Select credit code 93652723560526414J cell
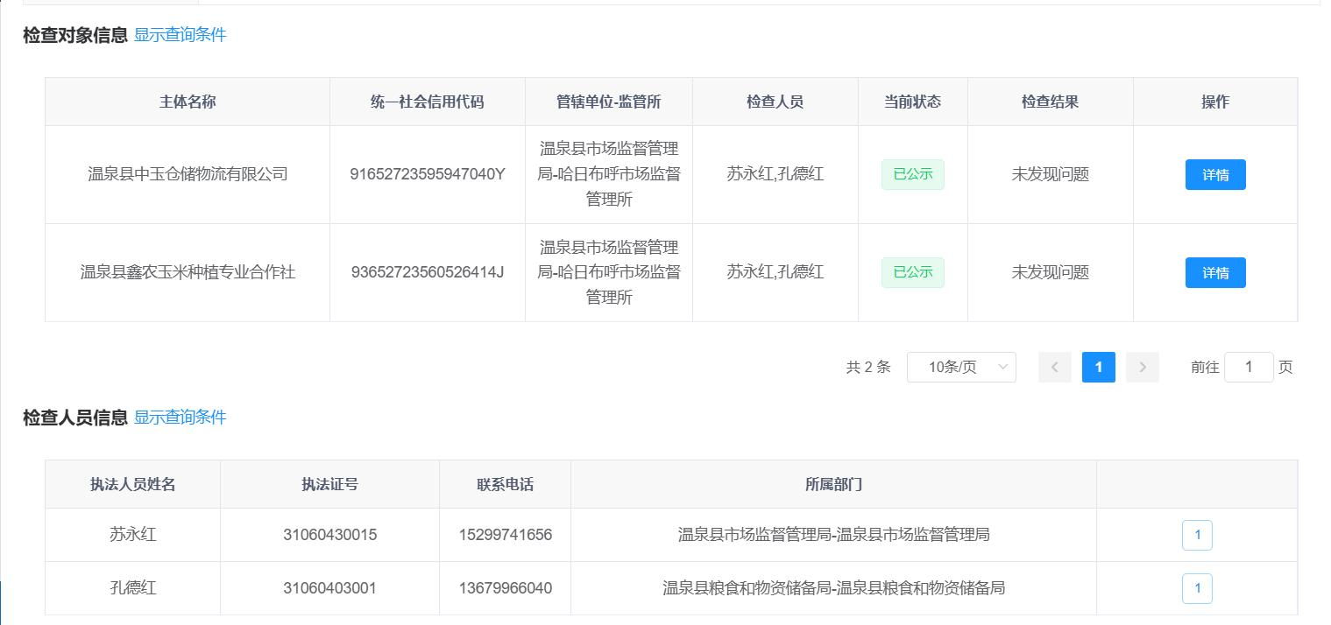 coord(427,272)
